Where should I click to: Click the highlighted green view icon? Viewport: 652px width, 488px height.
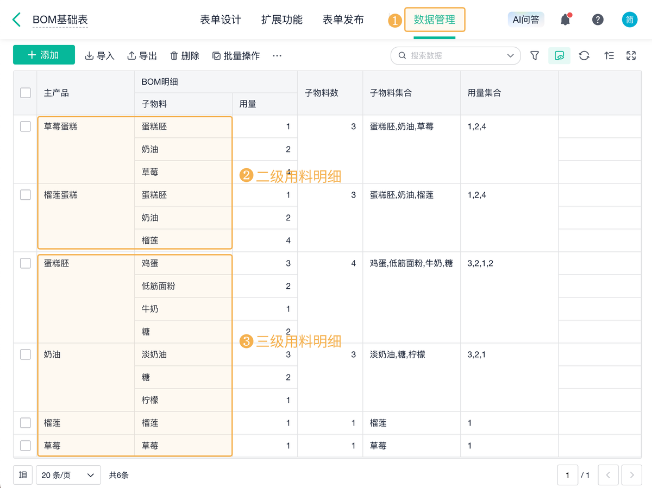click(x=559, y=55)
